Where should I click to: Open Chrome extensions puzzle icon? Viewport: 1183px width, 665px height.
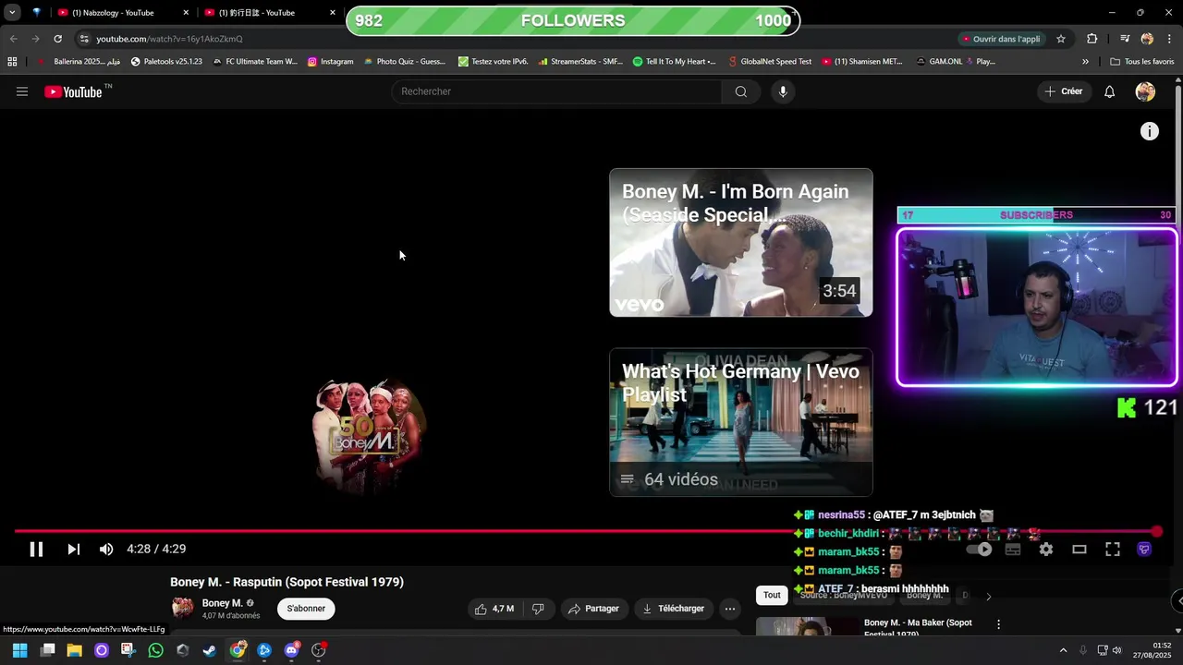pos(1092,39)
